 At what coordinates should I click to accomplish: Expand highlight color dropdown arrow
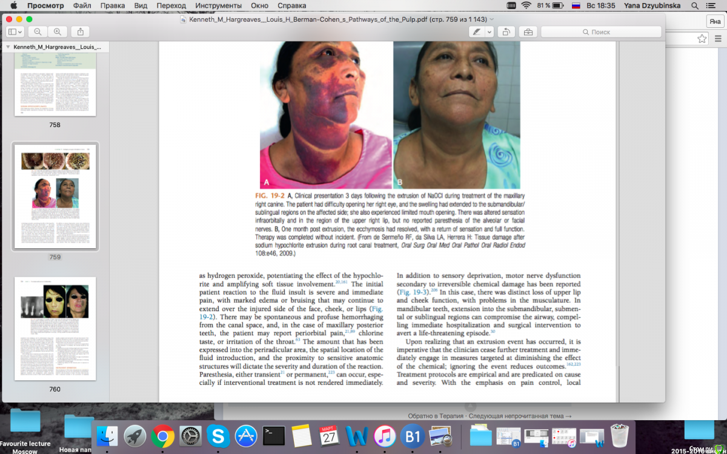[490, 31]
